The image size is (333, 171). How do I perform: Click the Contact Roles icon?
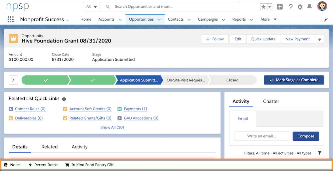[x=11, y=109]
